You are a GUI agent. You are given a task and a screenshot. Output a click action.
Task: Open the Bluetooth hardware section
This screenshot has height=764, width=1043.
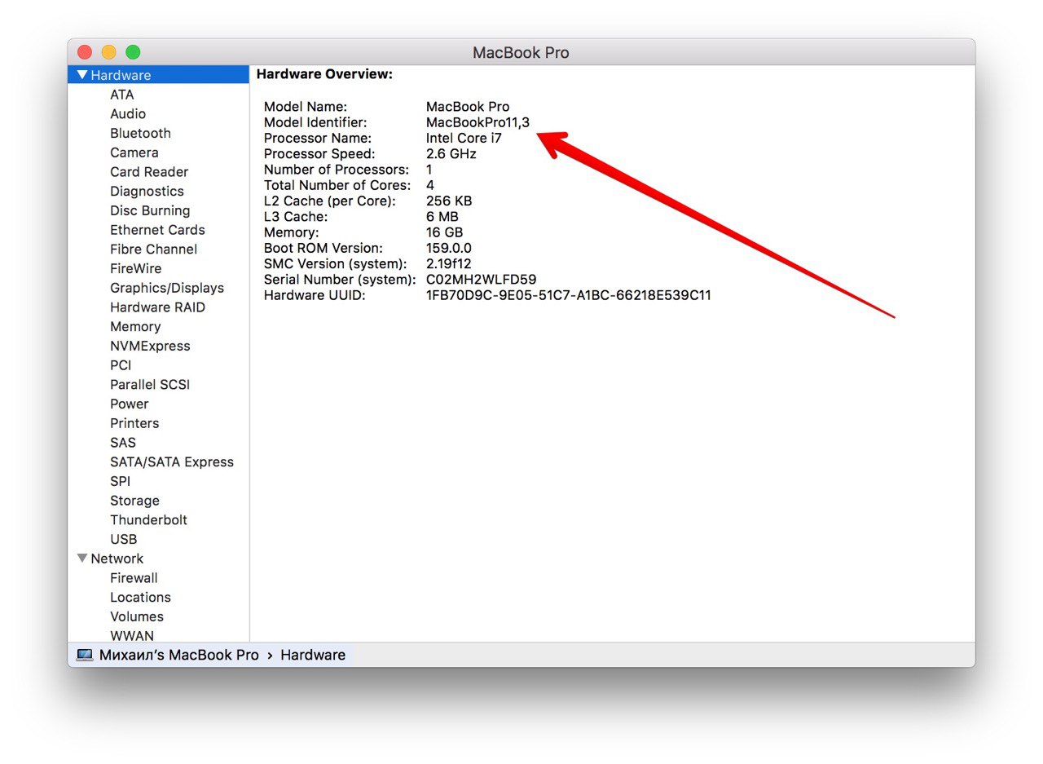pyautogui.click(x=140, y=133)
